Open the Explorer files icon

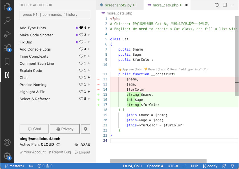[x=7, y=7]
